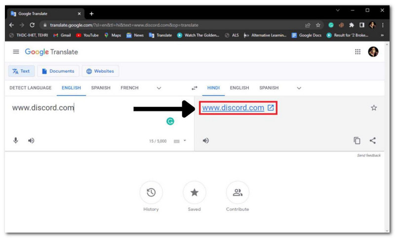The height and width of the screenshot is (238, 395).
Task: Open the News bookmark
Action: [x=135, y=35]
